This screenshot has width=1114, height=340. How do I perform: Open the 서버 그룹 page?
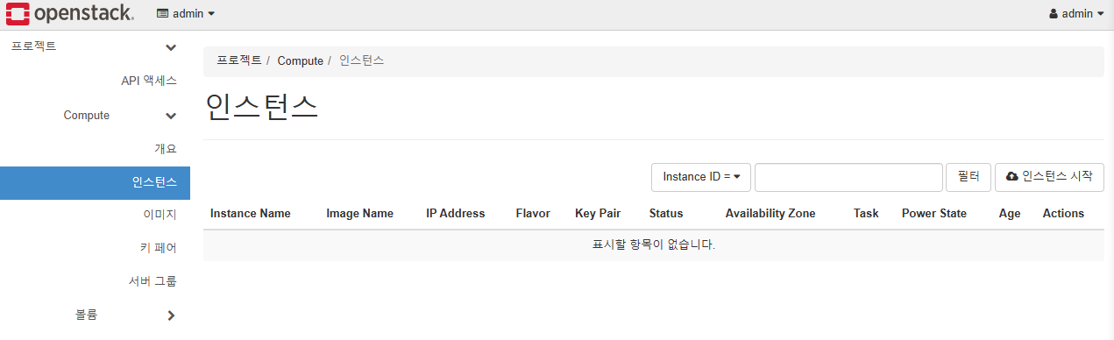tap(153, 281)
